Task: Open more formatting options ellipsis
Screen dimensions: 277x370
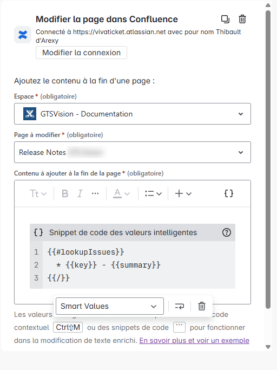Action: [x=95, y=194]
